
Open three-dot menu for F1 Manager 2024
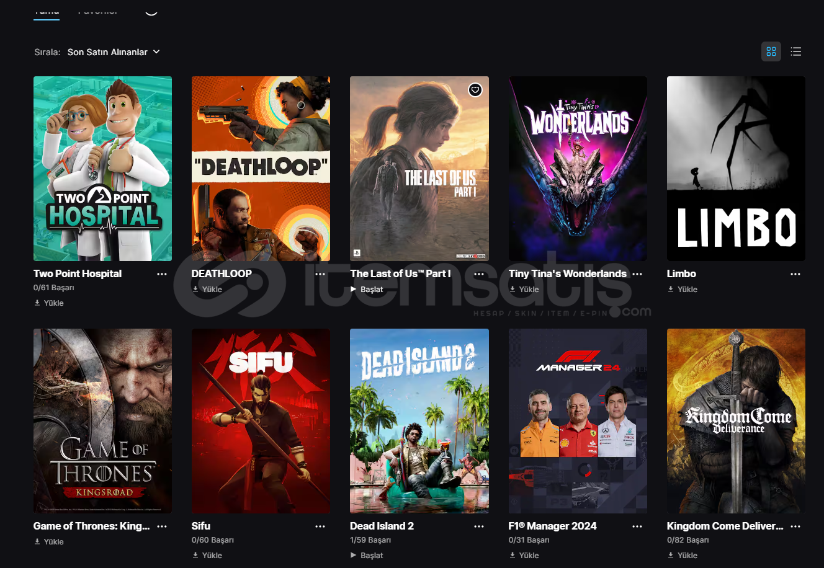[x=637, y=526]
